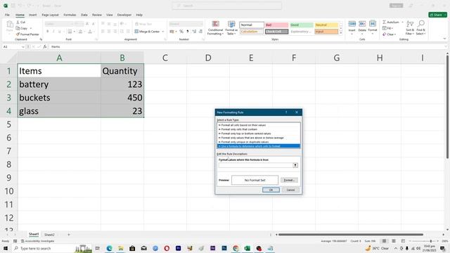Click the Insert Function fx icon
The image size is (450, 253).
click(x=45, y=46)
